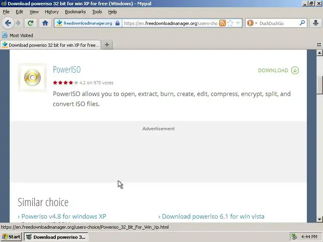Minimize the Mypal window

tap(305, 4)
